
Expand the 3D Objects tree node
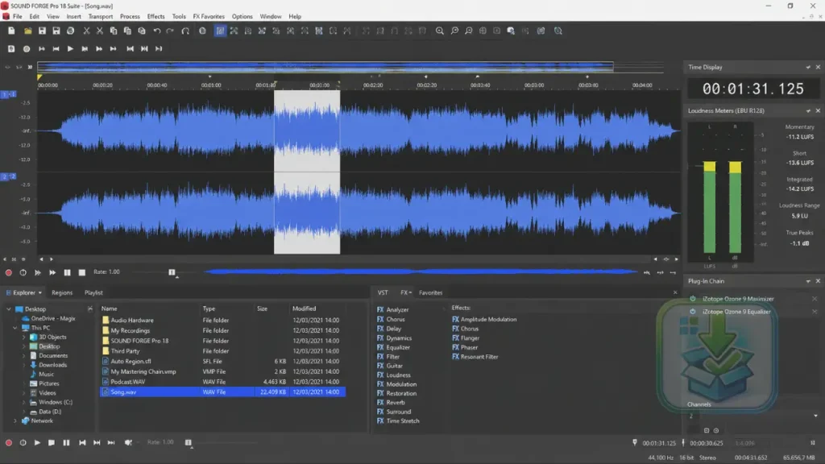tap(23, 338)
